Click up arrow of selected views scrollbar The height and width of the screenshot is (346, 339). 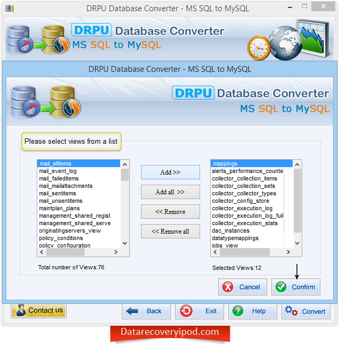click(297, 164)
